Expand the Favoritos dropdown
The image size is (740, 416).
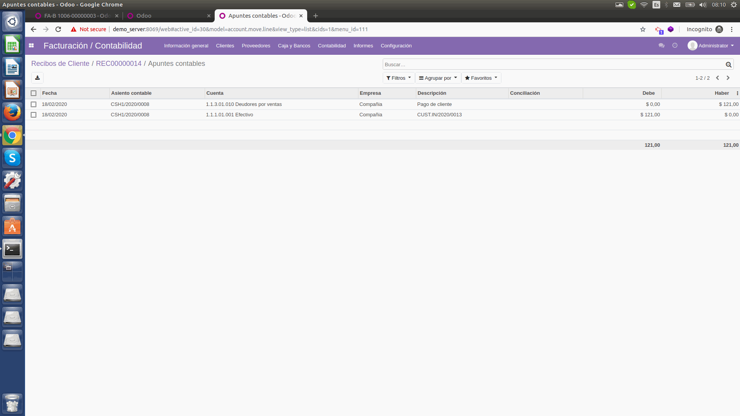click(481, 78)
